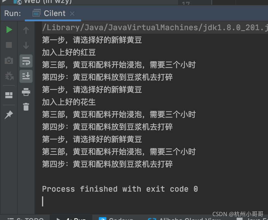The height and width of the screenshot is (220, 268).
Task: Toggle soft-wrap for console output
Action: click(x=26, y=61)
